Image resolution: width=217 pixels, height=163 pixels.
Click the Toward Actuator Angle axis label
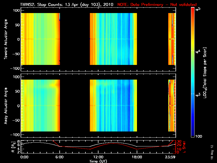point(6,39)
